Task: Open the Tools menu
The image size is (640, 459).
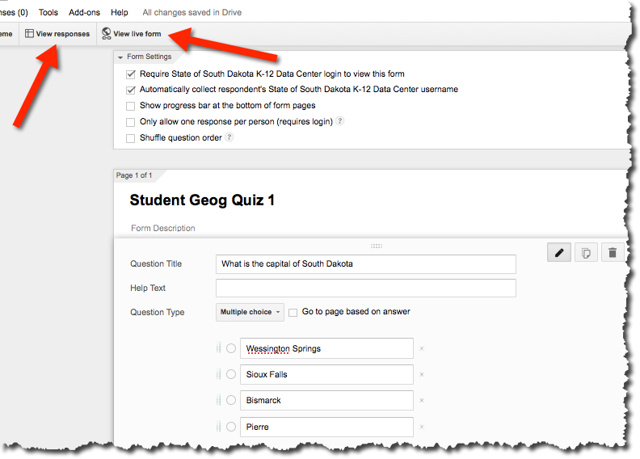Action: (x=48, y=12)
